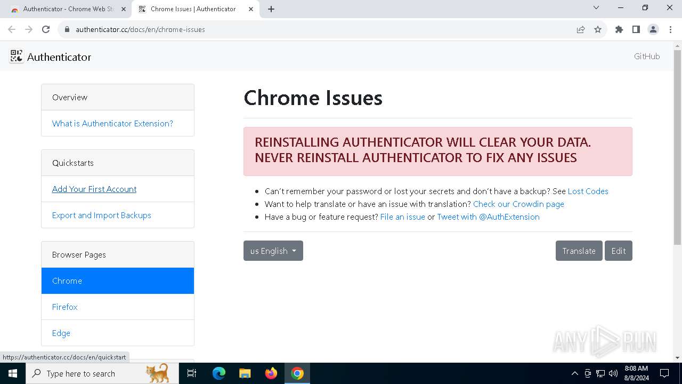Click the share page icon in address bar
The width and height of the screenshot is (682, 384).
(x=581, y=29)
